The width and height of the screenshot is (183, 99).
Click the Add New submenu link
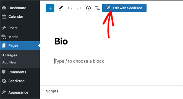pyautogui.click(x=9, y=62)
